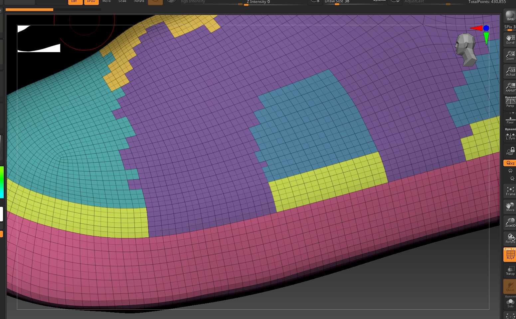Viewport: 516px width, 319px height.
Task: Set canvas to Actual size
Action: pyautogui.click(x=510, y=71)
